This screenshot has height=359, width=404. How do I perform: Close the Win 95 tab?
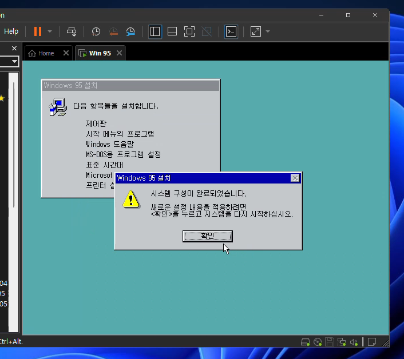[x=119, y=53]
